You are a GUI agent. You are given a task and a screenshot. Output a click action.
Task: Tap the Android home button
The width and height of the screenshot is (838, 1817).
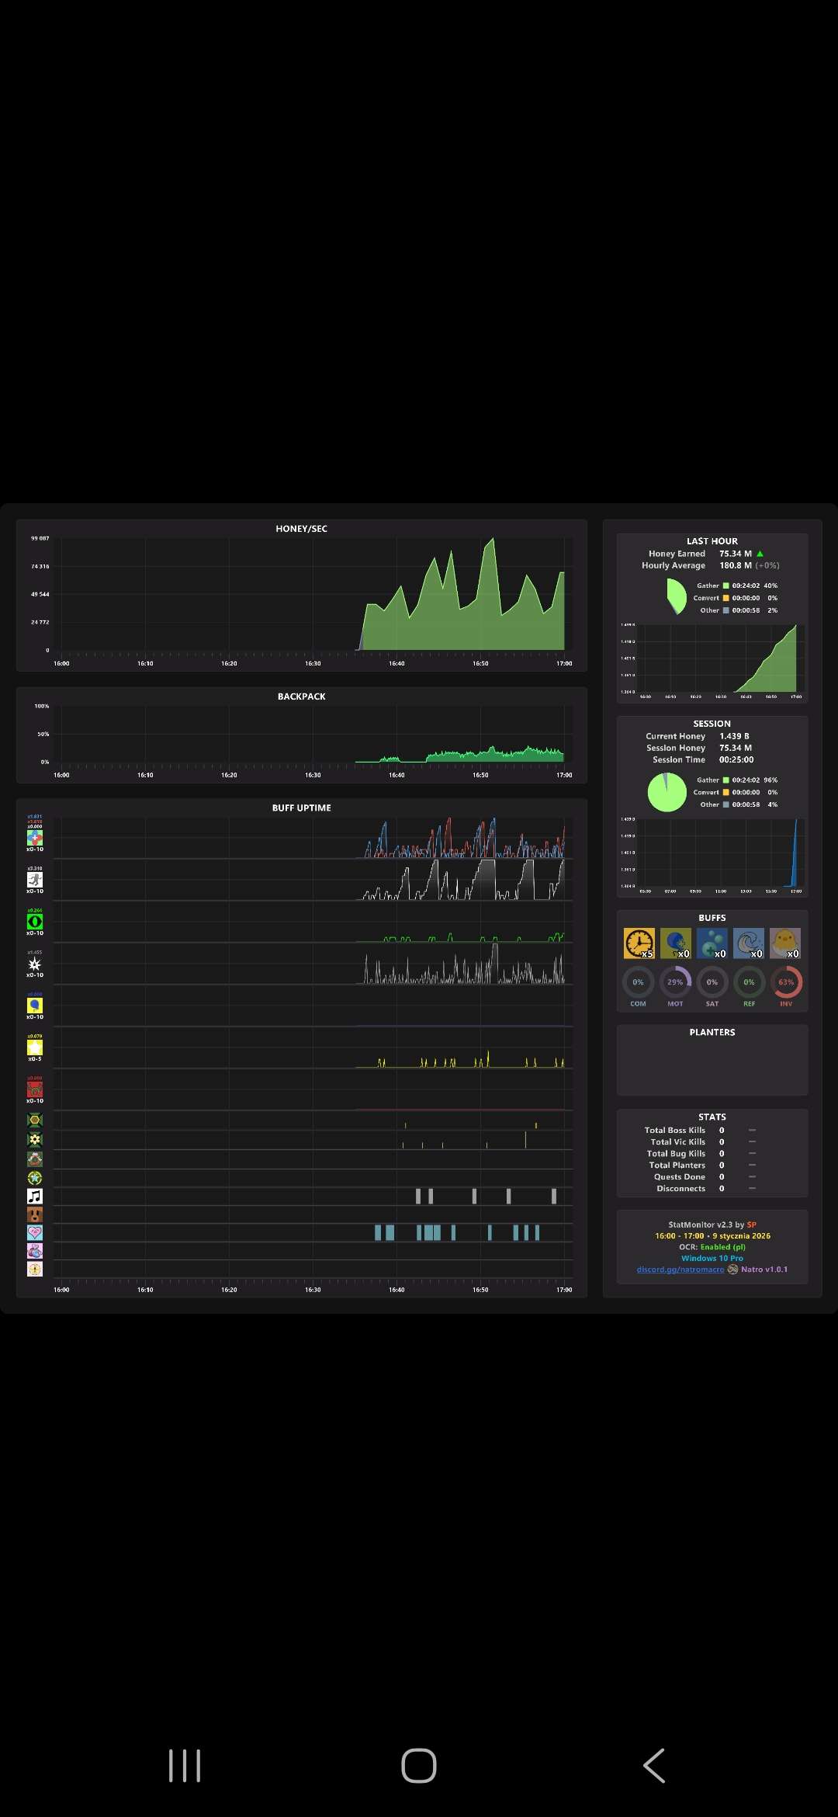[419, 1766]
